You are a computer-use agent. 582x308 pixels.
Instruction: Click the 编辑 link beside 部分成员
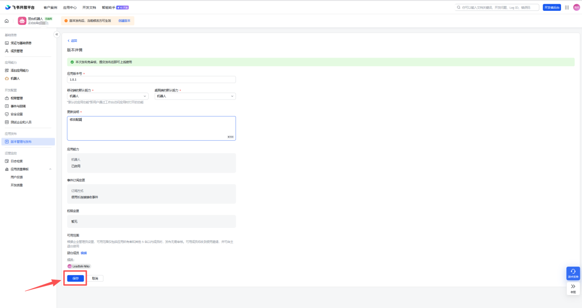(x=84, y=253)
